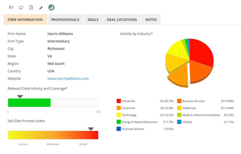
Task: Click the 'Industrials' legend label
Action: 129,101
